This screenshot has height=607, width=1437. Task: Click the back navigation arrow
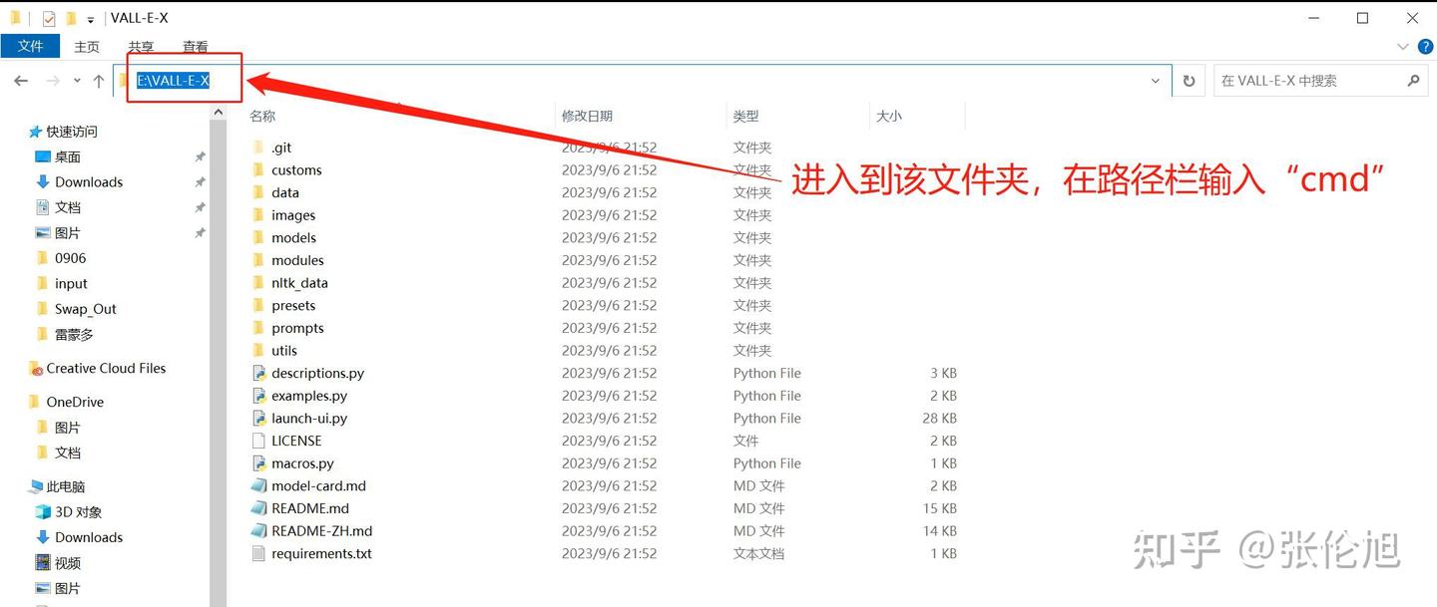[x=21, y=80]
